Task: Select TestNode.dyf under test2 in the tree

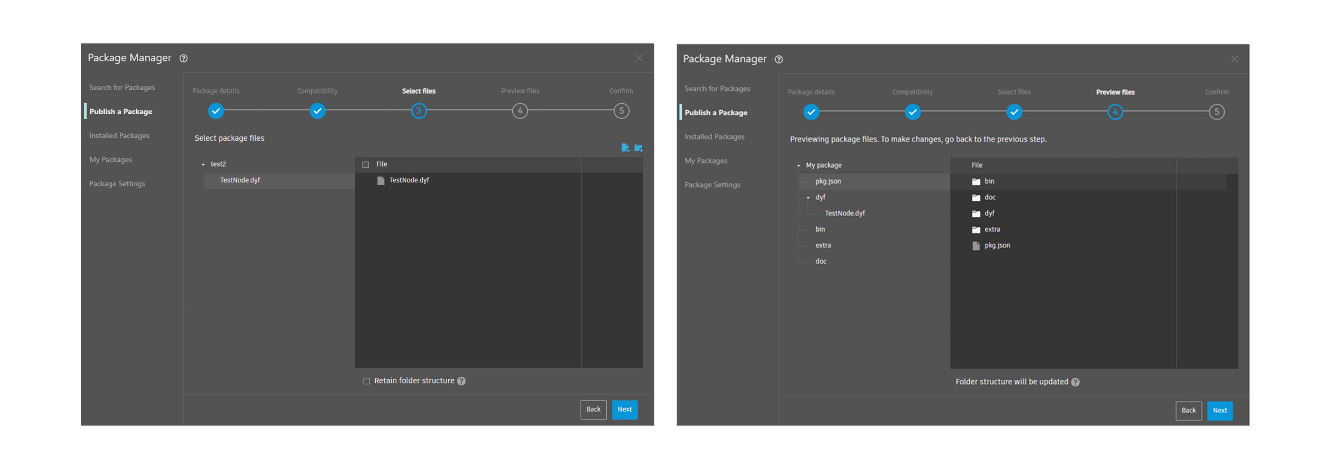Action: click(x=240, y=180)
